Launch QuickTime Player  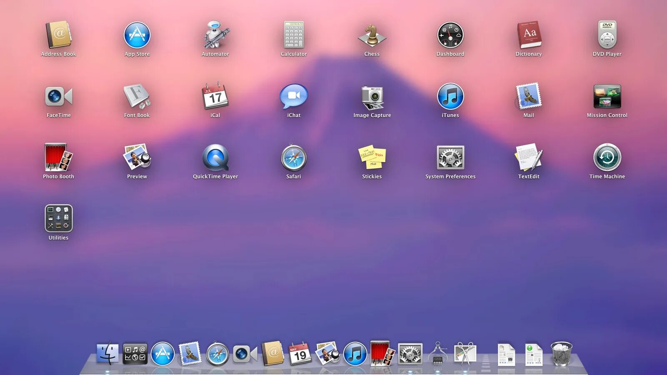tap(216, 157)
